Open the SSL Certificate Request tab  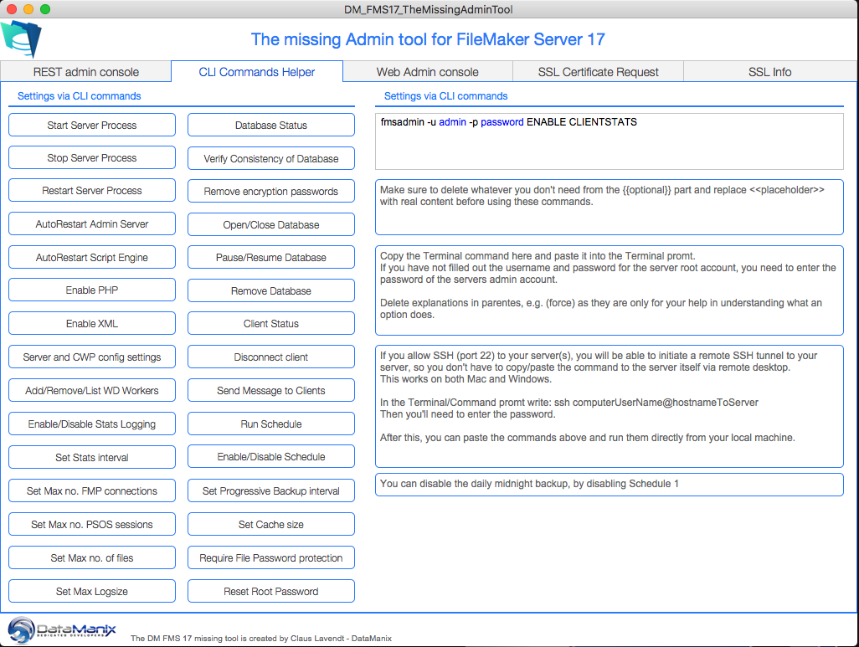[599, 72]
